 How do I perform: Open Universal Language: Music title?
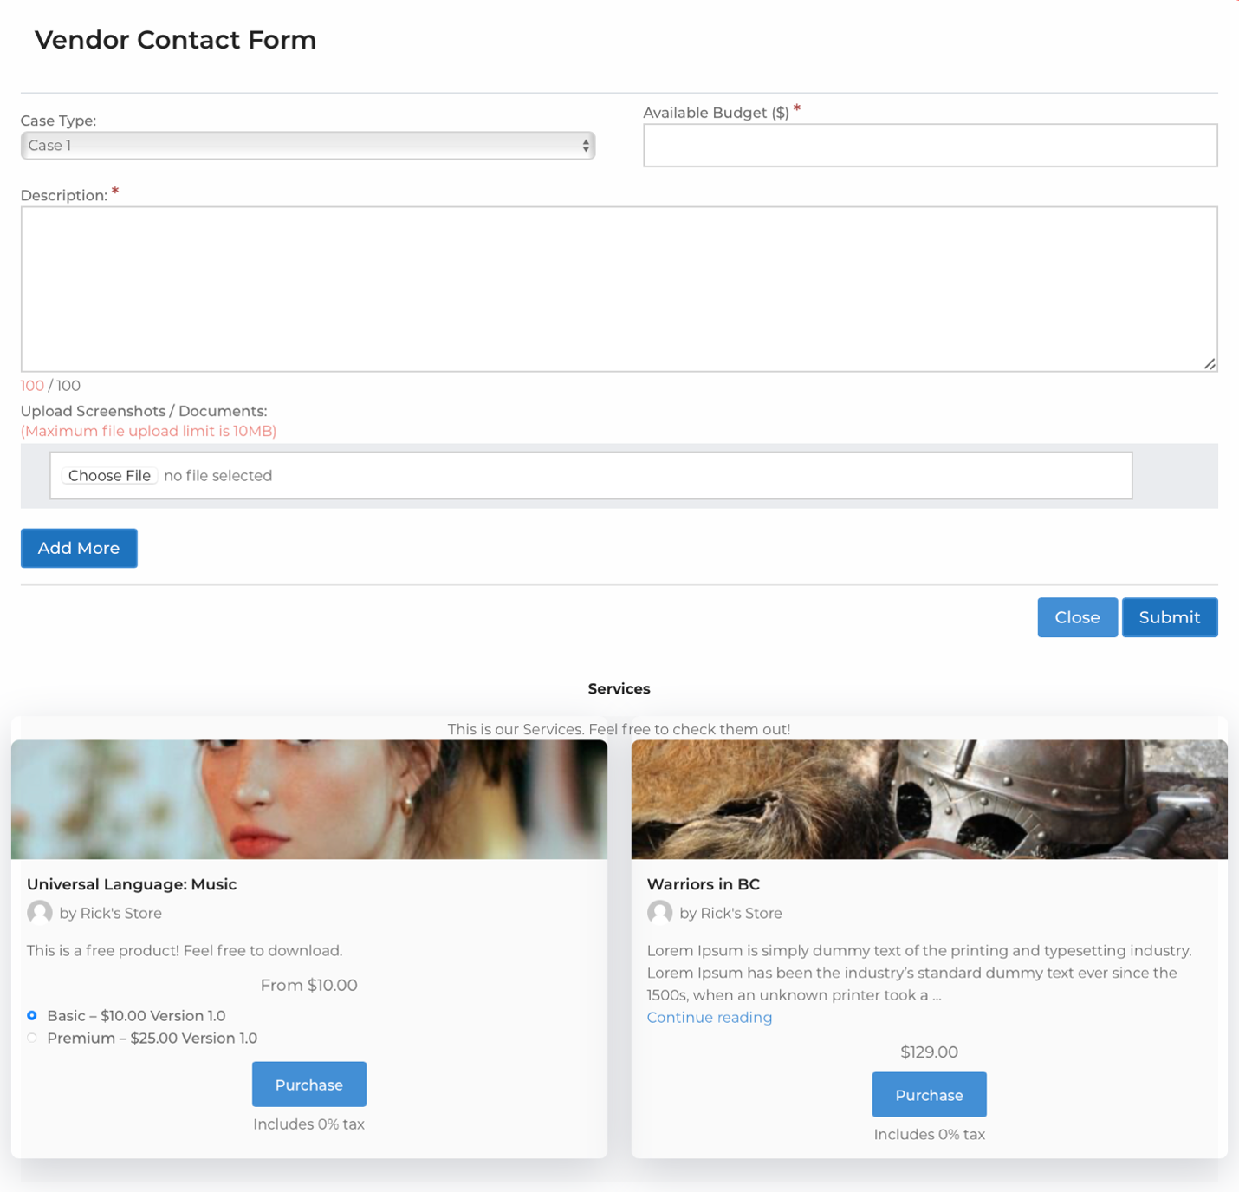132,884
